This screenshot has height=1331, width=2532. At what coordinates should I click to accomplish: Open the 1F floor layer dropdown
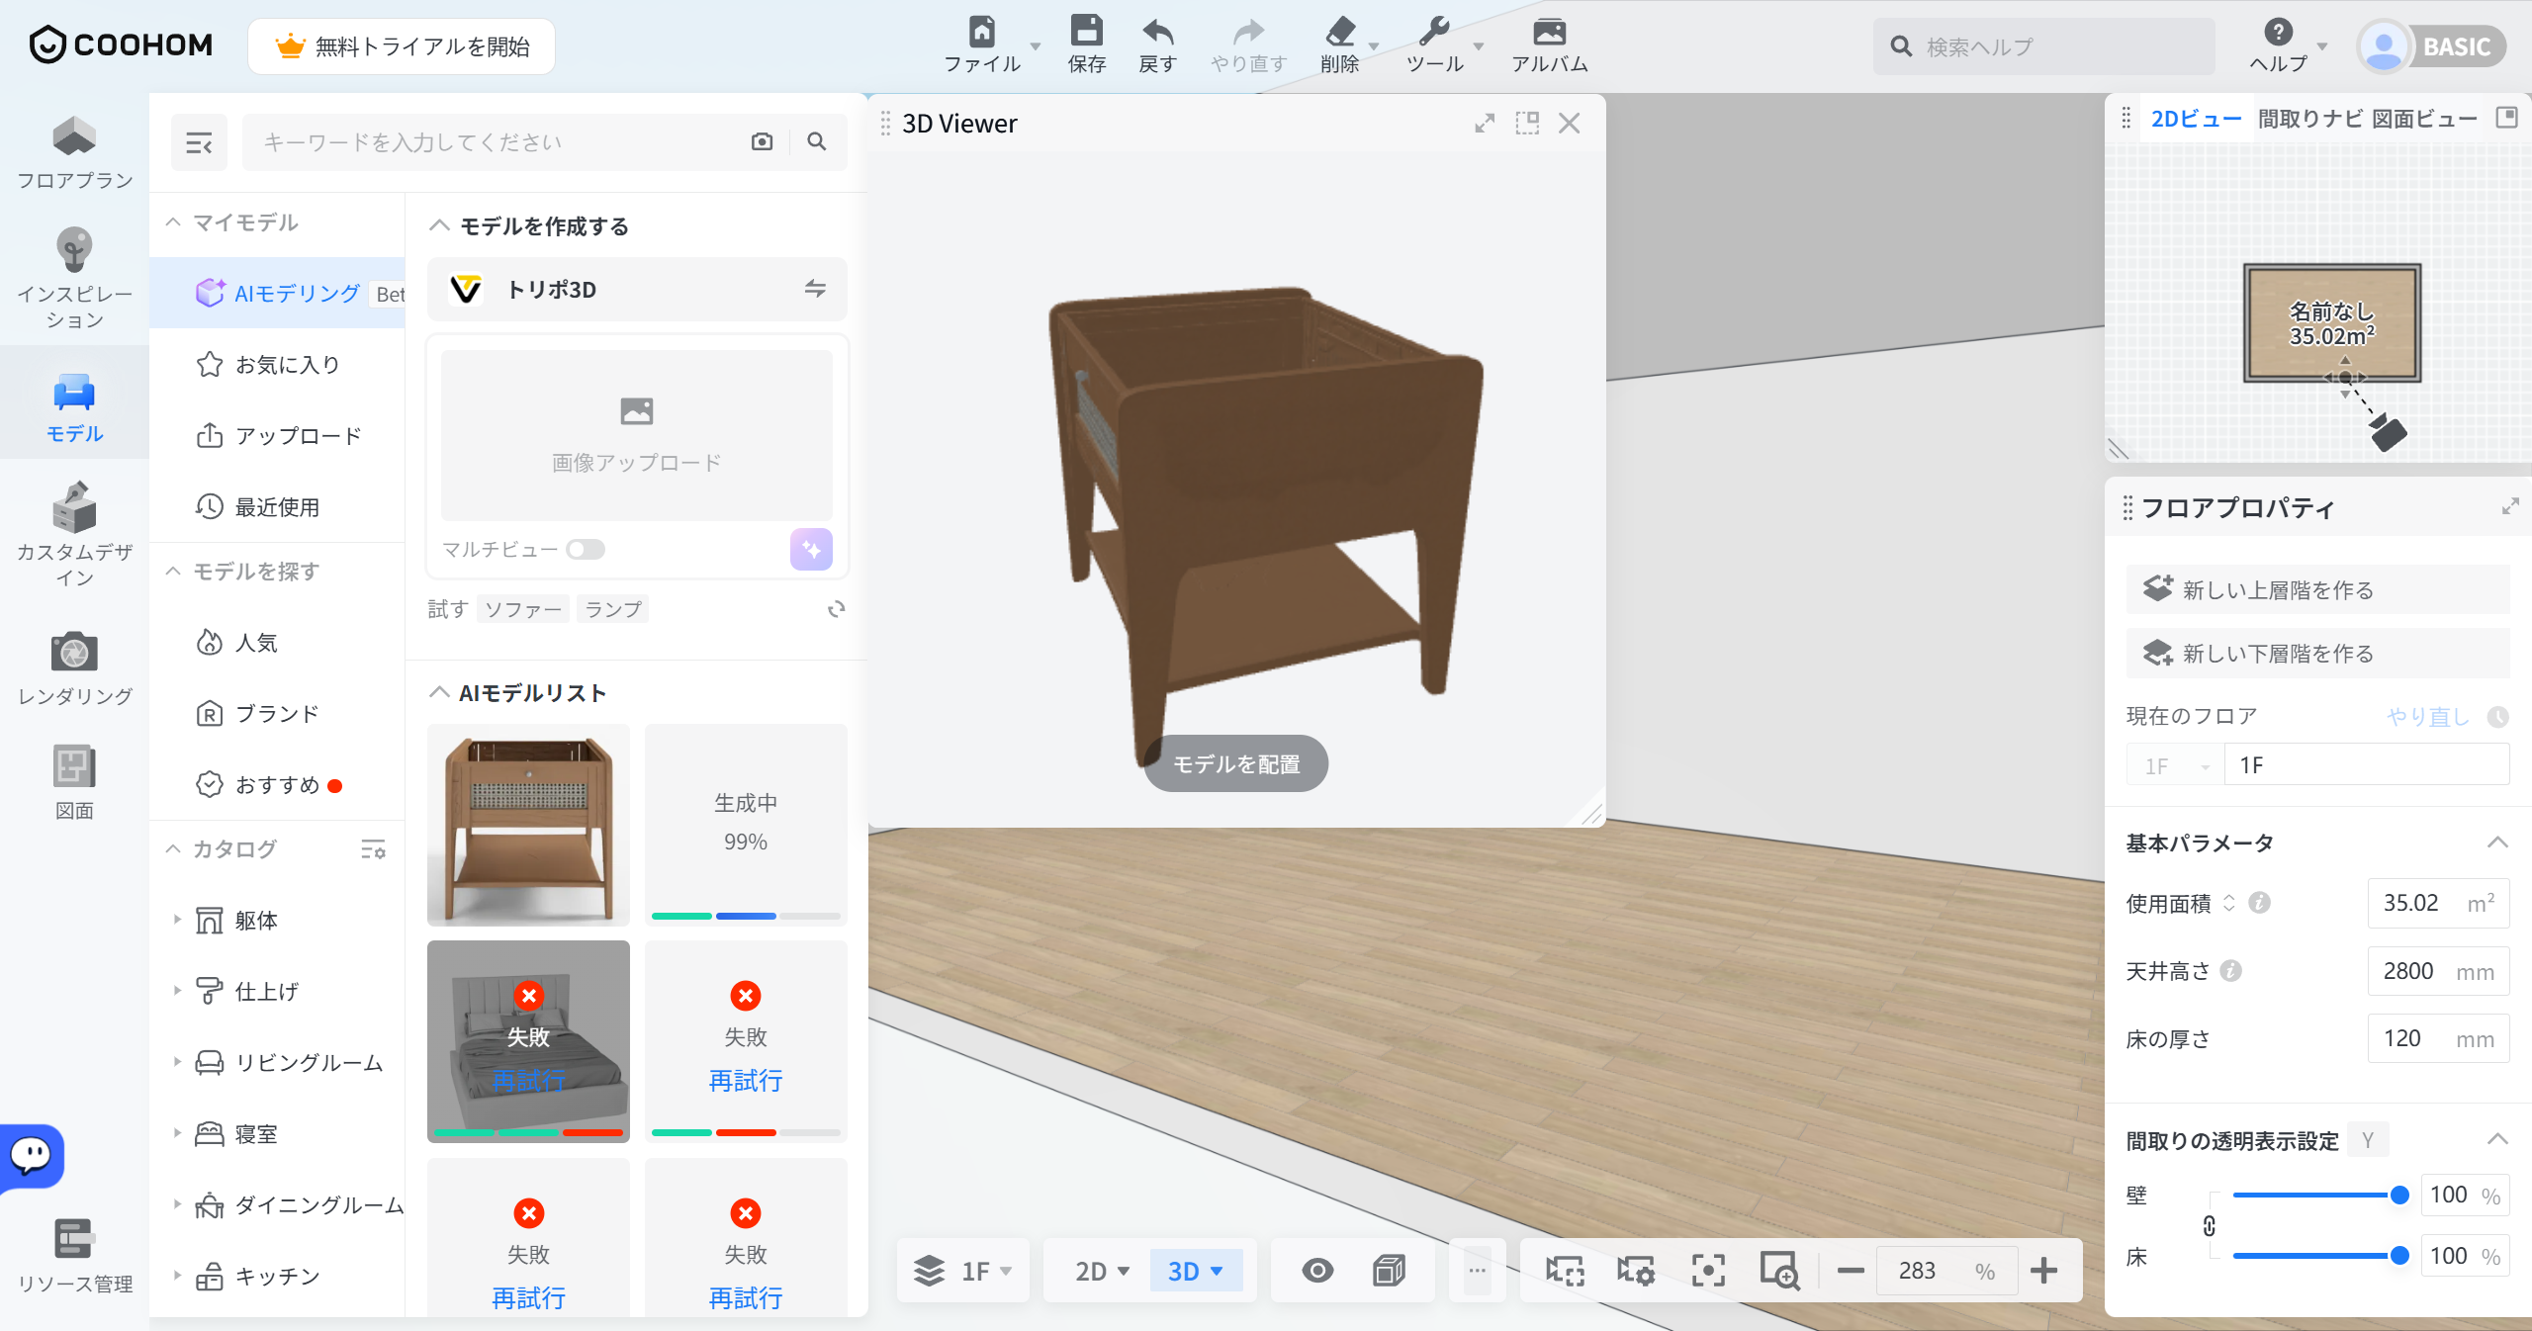963,1271
